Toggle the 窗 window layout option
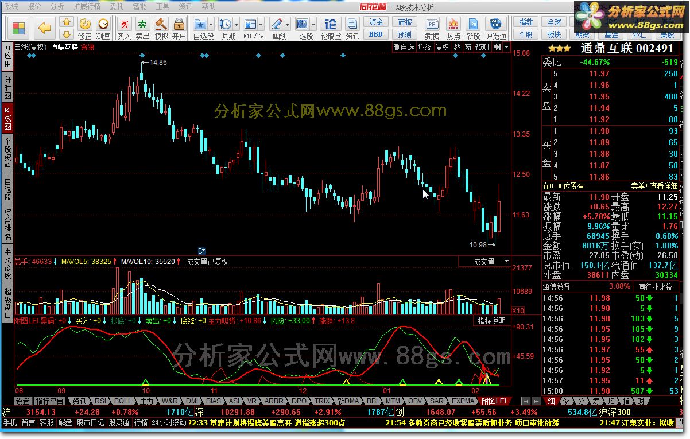 (468, 47)
